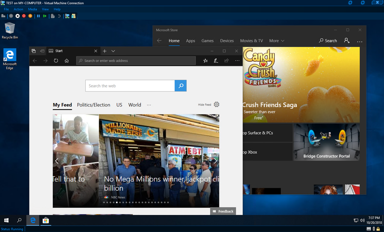Select the Microsoft Edge desktop shortcut

pyautogui.click(x=10, y=59)
